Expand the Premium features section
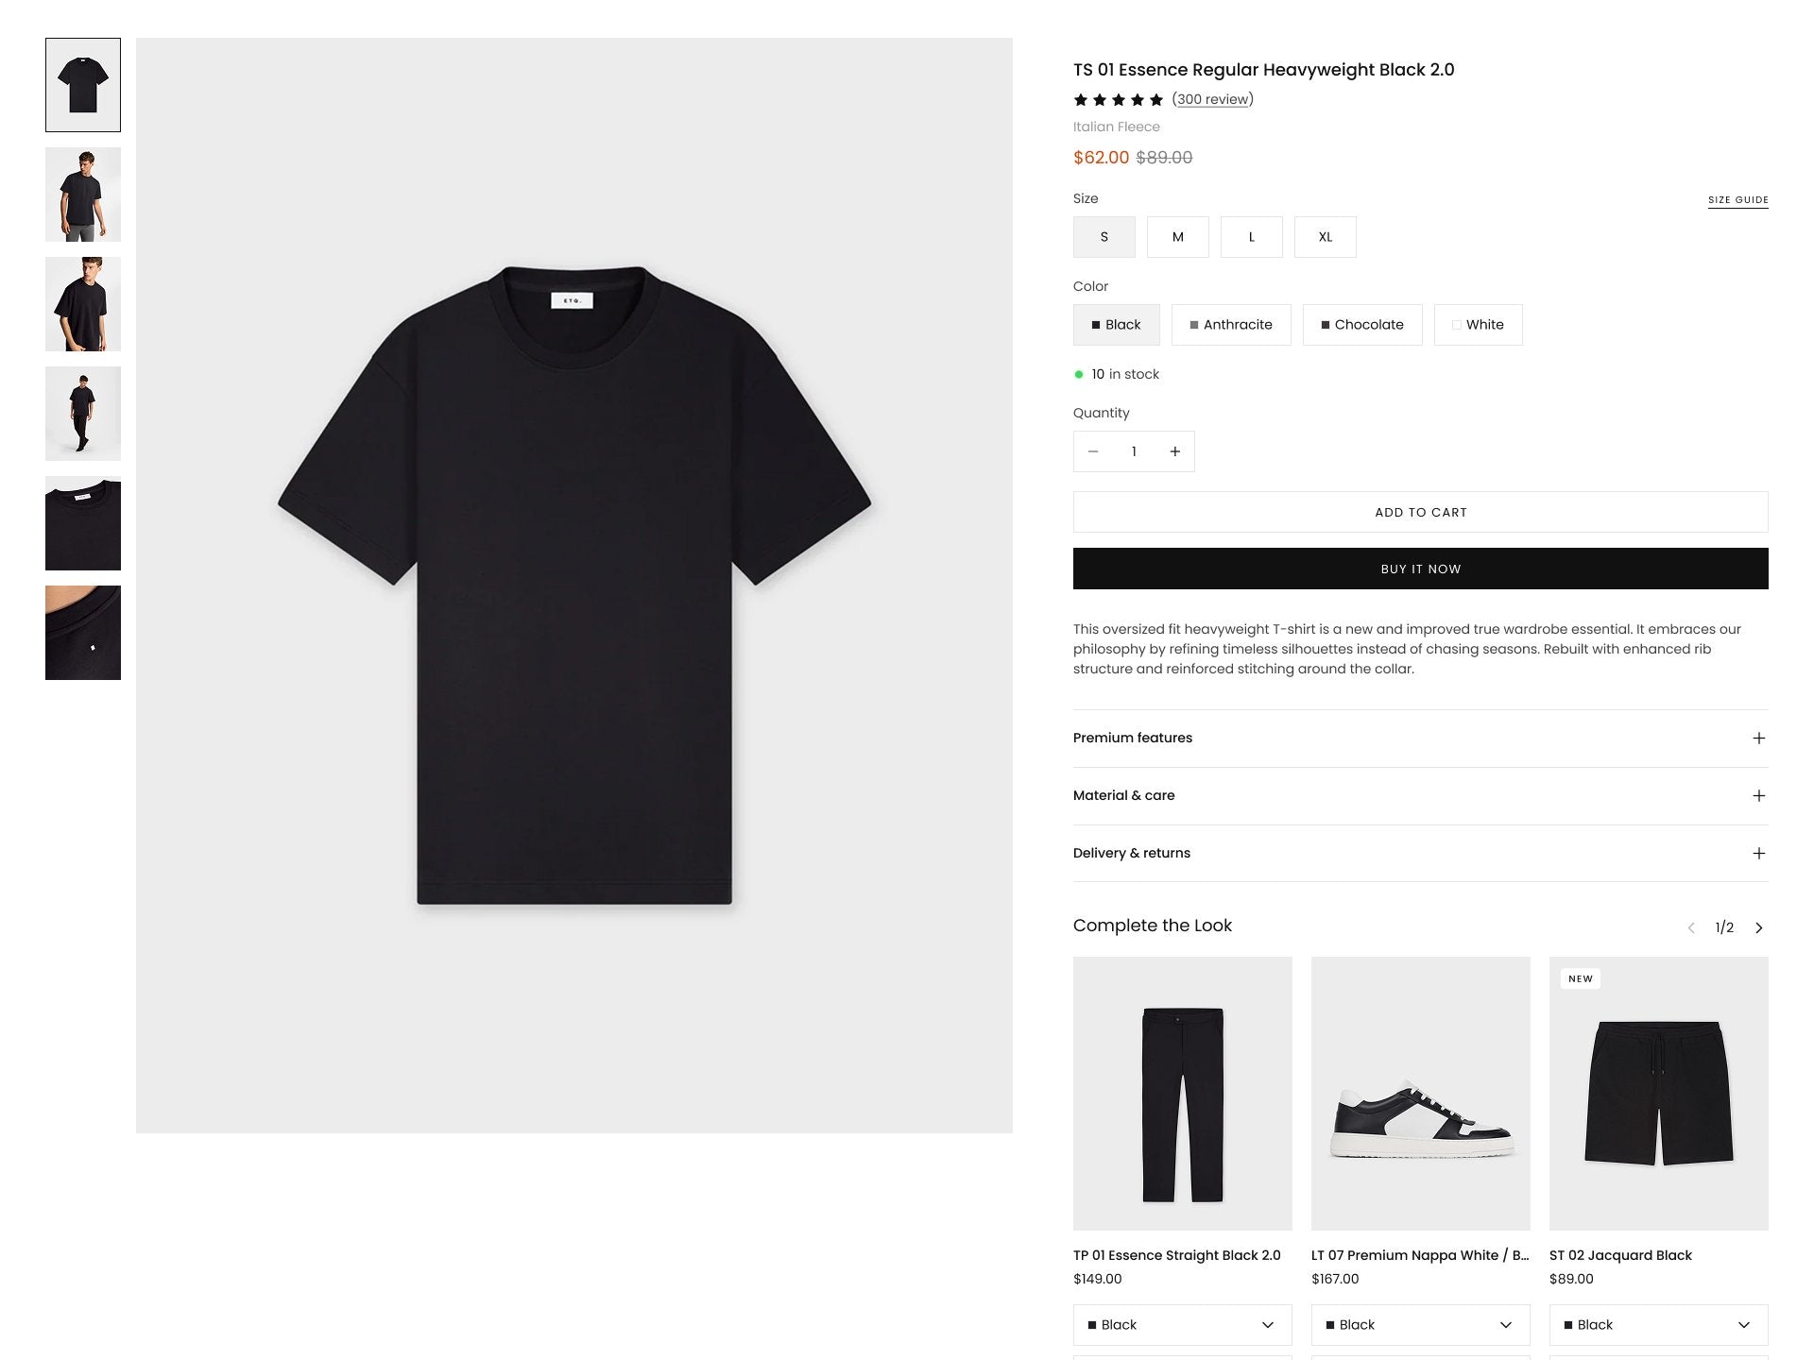1814x1360 pixels. (x=1420, y=738)
